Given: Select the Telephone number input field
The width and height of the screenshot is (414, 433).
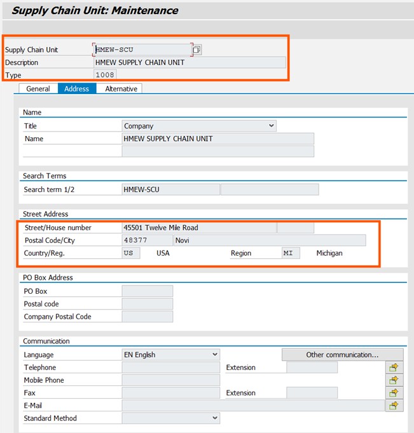Looking at the screenshot, I should point(170,368).
